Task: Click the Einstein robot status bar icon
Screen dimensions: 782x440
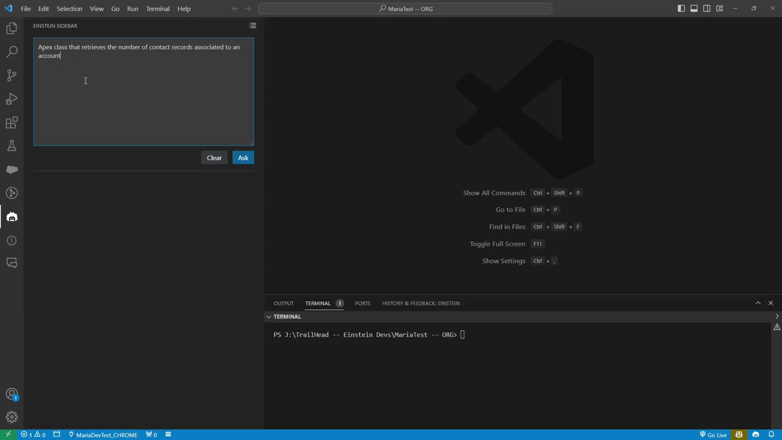Action: pos(739,435)
